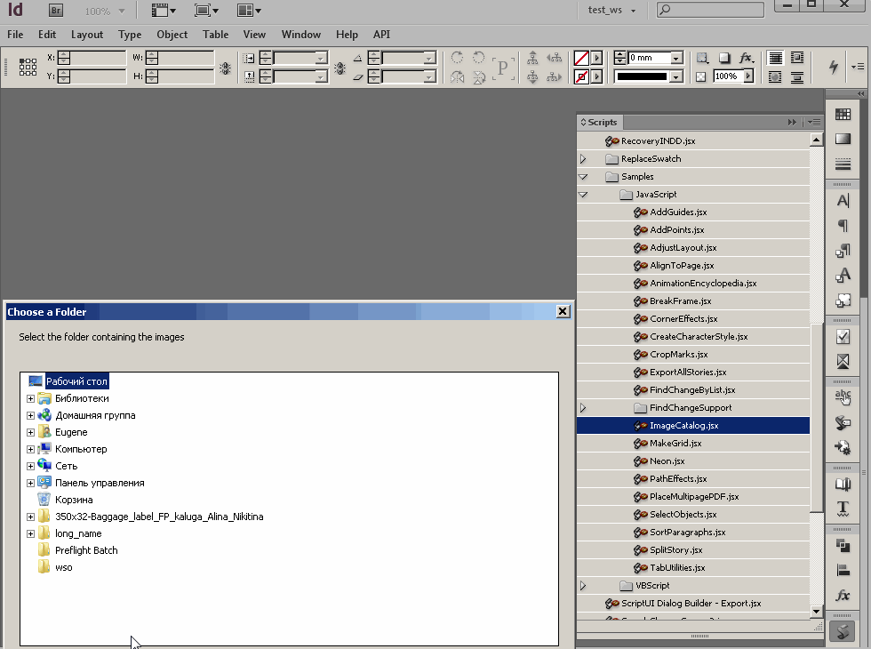
Task: Click the rotate 90° clockwise icon
Action: [x=457, y=58]
